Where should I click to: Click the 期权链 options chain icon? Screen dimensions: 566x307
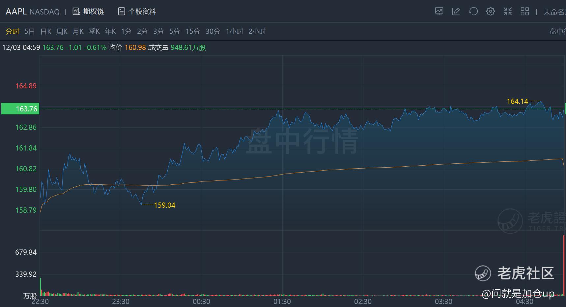[x=76, y=12]
